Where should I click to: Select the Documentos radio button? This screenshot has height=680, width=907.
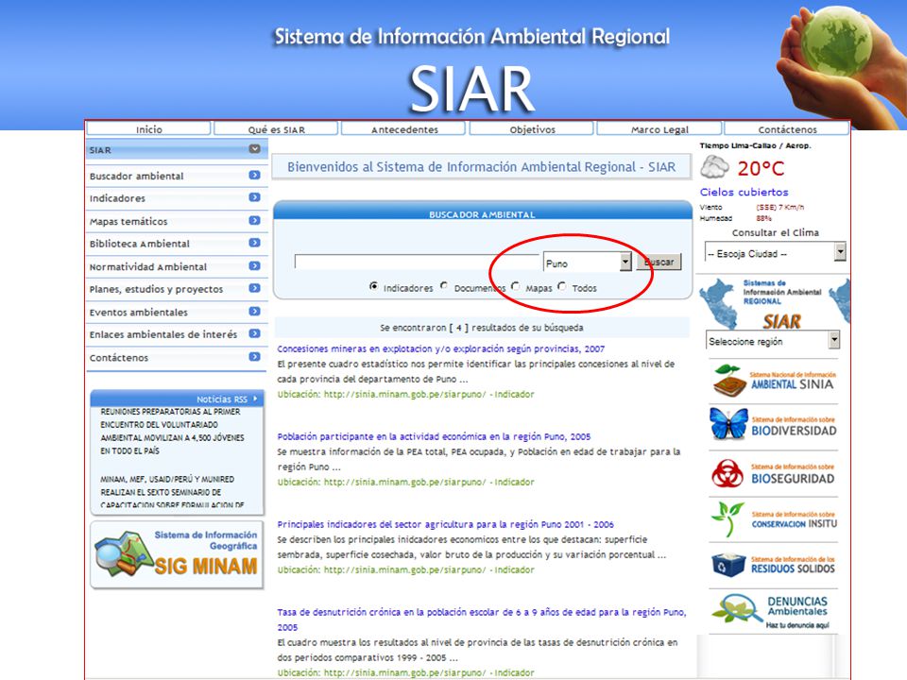444,285
